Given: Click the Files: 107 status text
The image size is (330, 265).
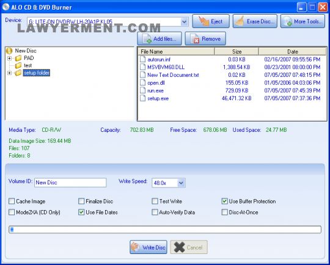Looking at the screenshot, I should click(x=19, y=148).
